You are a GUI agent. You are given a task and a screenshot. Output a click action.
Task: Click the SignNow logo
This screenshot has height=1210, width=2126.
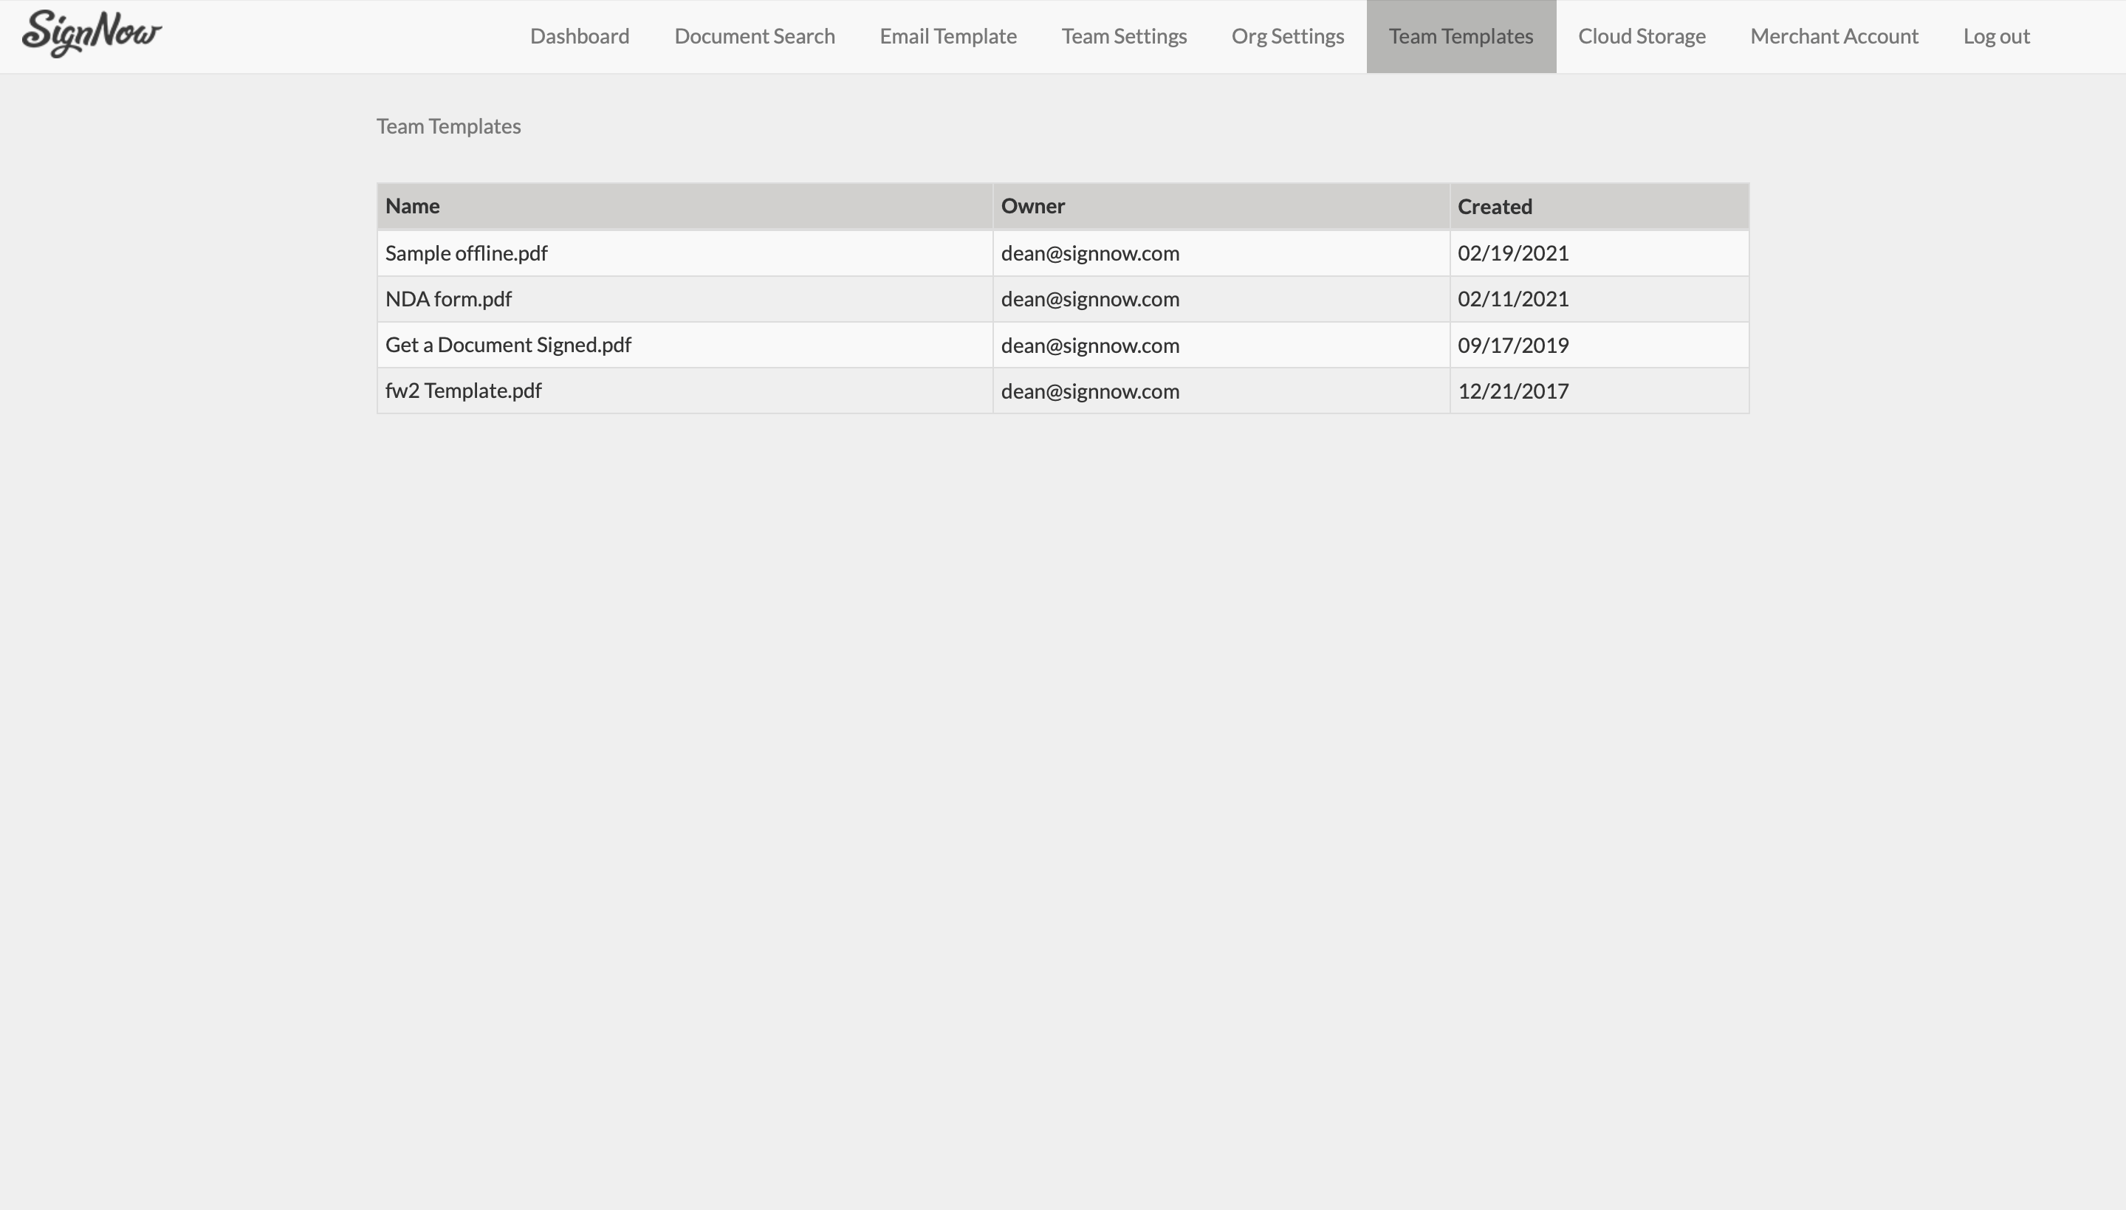click(x=92, y=35)
